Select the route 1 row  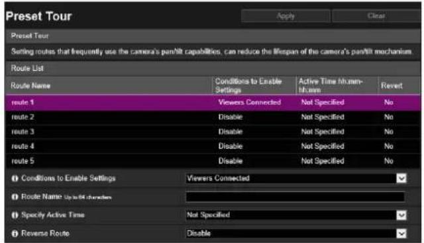tap(213, 103)
